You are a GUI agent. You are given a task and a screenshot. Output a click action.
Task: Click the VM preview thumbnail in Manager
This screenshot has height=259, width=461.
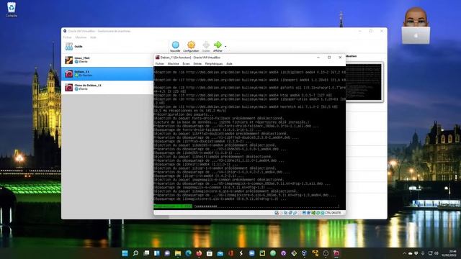(x=364, y=82)
